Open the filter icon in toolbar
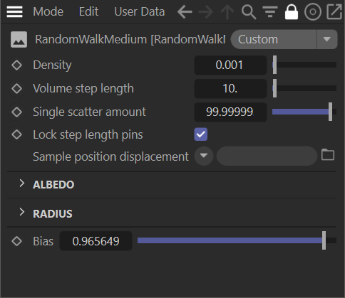This screenshot has width=345, height=298. (x=270, y=12)
